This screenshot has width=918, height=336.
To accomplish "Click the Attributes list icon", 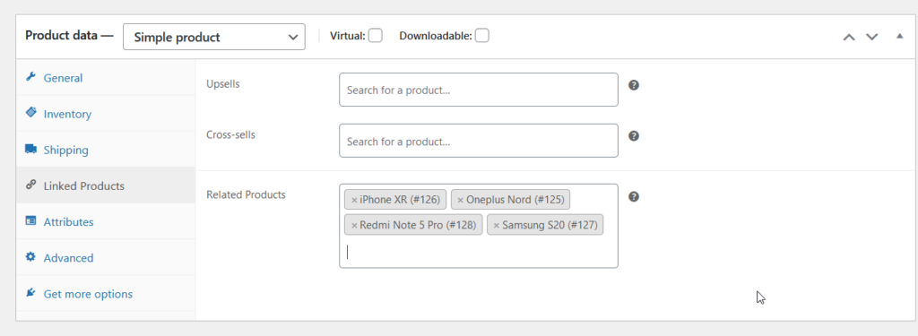I will (31, 220).
